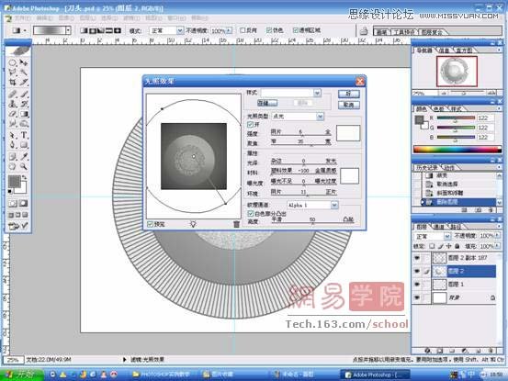508x381 pixels.
Task: Enable Quick Mask mode
Action: (x=23, y=203)
